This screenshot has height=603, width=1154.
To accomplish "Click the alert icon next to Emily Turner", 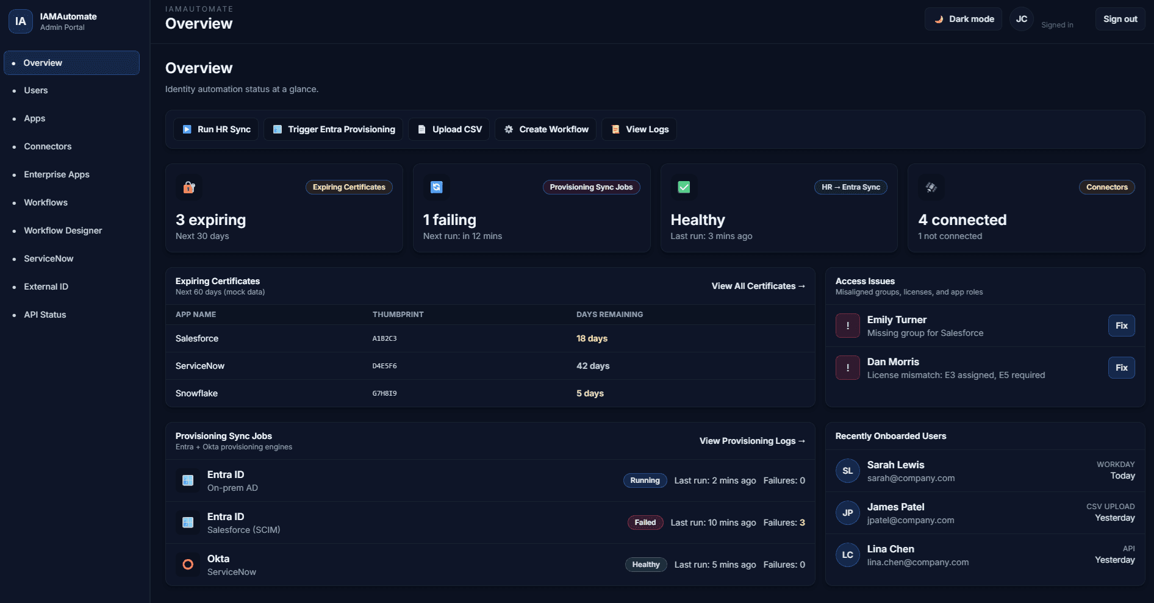I will [x=847, y=325].
